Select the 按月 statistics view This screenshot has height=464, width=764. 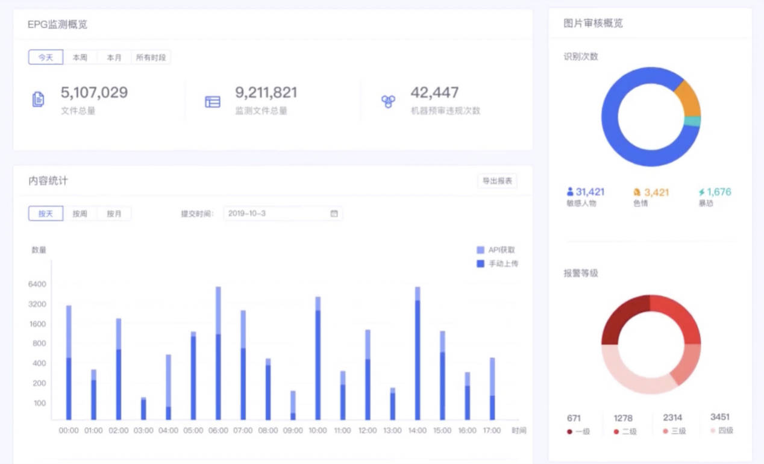[x=114, y=213]
